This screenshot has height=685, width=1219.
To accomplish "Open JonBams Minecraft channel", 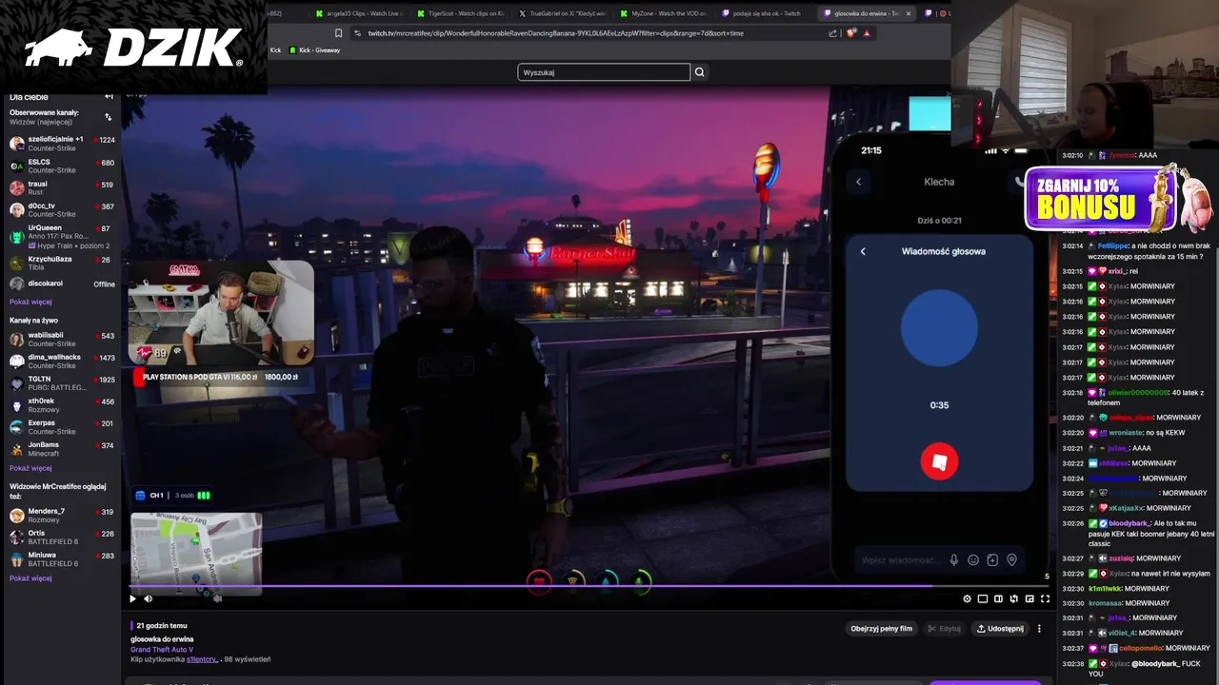I will [62, 449].
